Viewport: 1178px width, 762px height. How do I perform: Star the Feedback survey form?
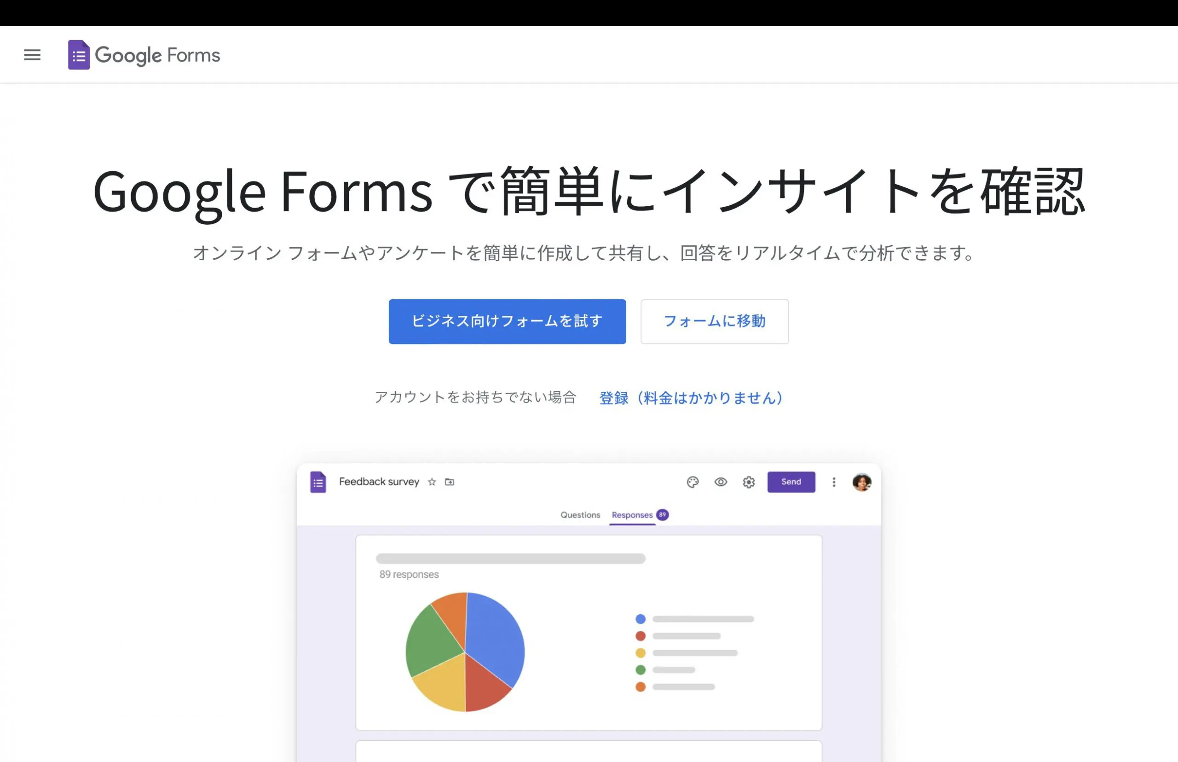click(x=432, y=482)
